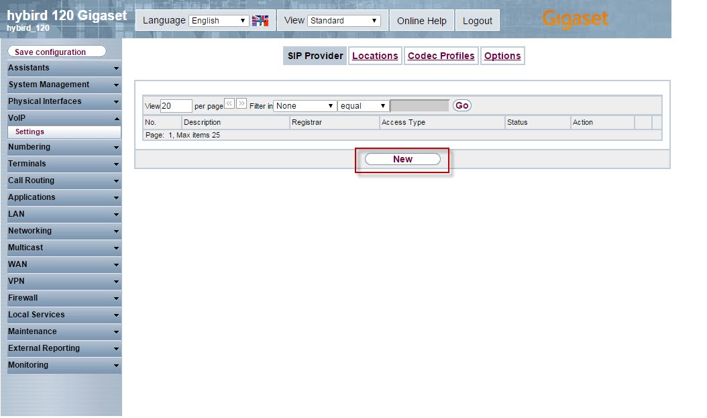Viewport: 707px width, 418px height.
Task: Switch to the Locations tab
Action: point(375,56)
